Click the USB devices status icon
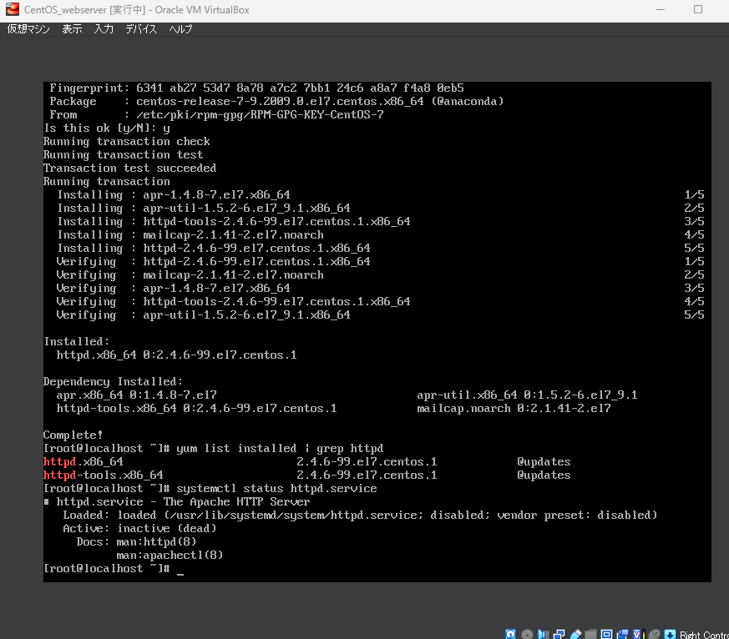The width and height of the screenshot is (729, 639). point(575,633)
